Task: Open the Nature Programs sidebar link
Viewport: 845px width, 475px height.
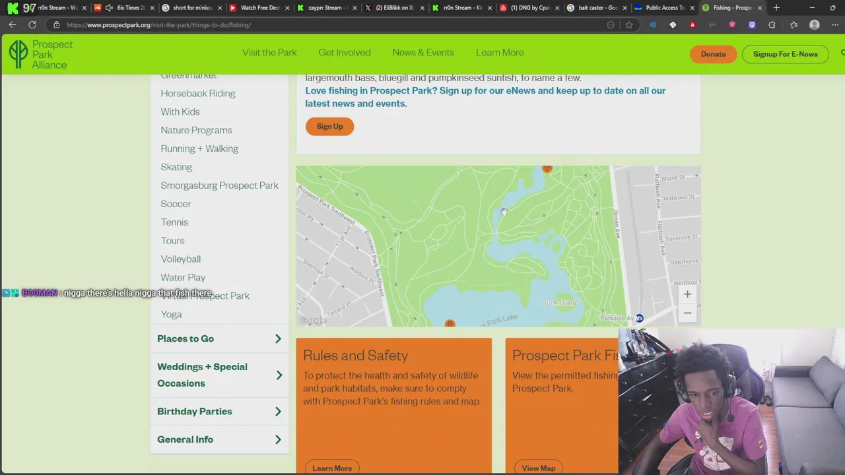Action: click(196, 131)
